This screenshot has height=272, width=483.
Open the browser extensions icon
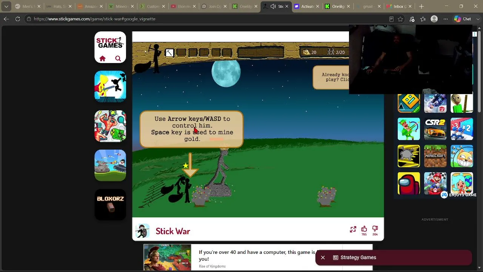point(412,19)
